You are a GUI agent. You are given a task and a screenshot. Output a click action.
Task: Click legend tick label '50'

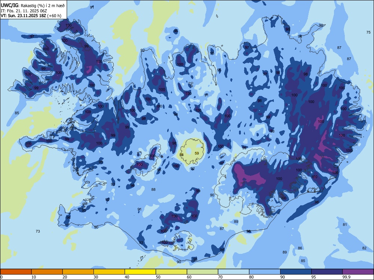pos(158,277)
